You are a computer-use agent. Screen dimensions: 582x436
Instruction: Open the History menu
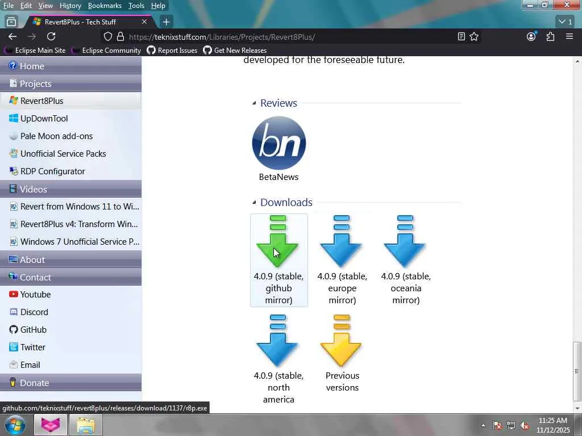pyautogui.click(x=70, y=6)
